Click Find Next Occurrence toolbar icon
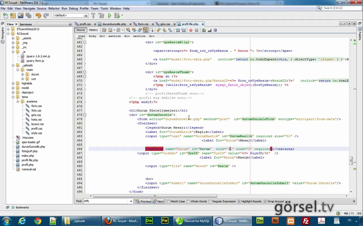Screen dimensions: 363x226 click(x=140, y=30)
